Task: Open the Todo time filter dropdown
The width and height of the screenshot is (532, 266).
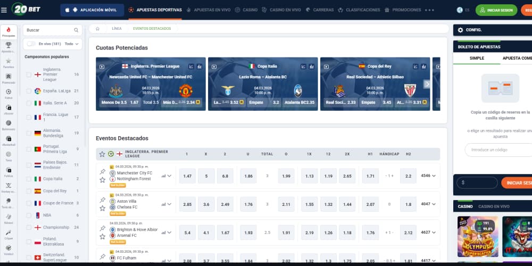Action: pos(71,44)
